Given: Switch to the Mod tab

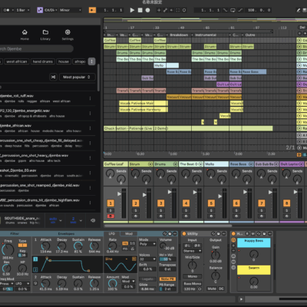Looking at the screenshot, I should coord(129,234).
